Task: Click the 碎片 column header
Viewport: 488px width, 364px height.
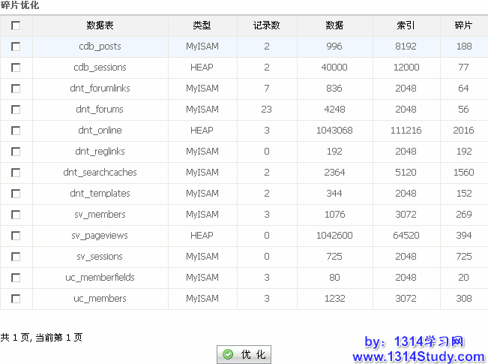Action: (463, 26)
